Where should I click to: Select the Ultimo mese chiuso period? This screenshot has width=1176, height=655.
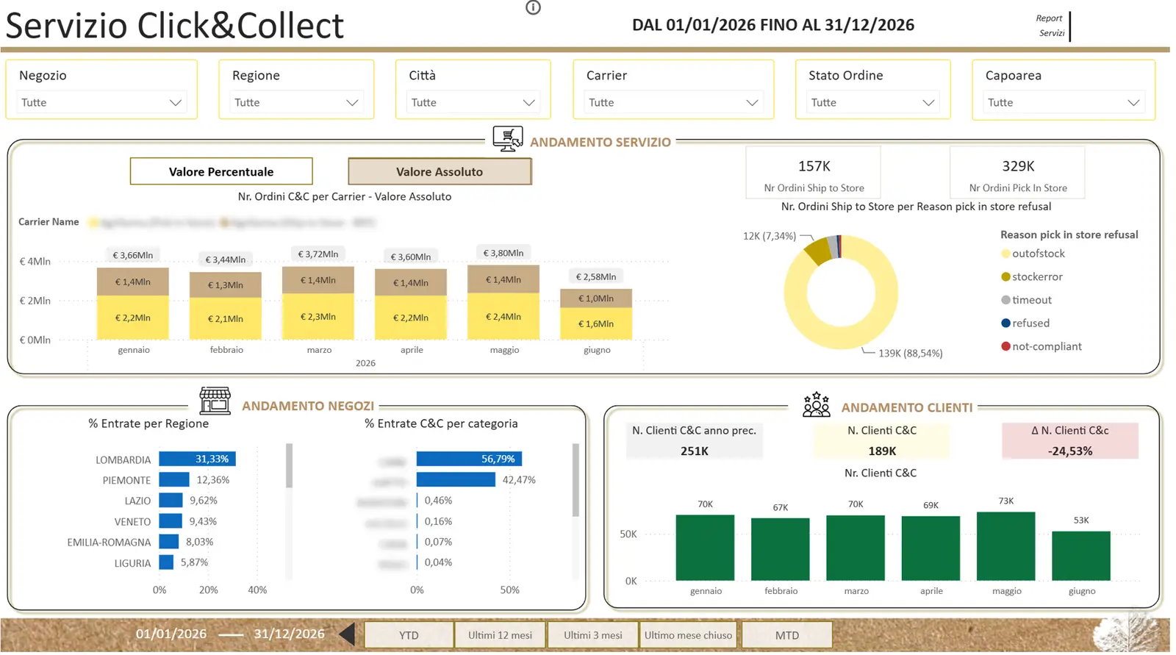coord(688,635)
